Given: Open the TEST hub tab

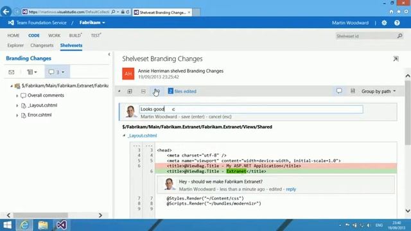Looking at the screenshot, I should (x=96, y=35).
